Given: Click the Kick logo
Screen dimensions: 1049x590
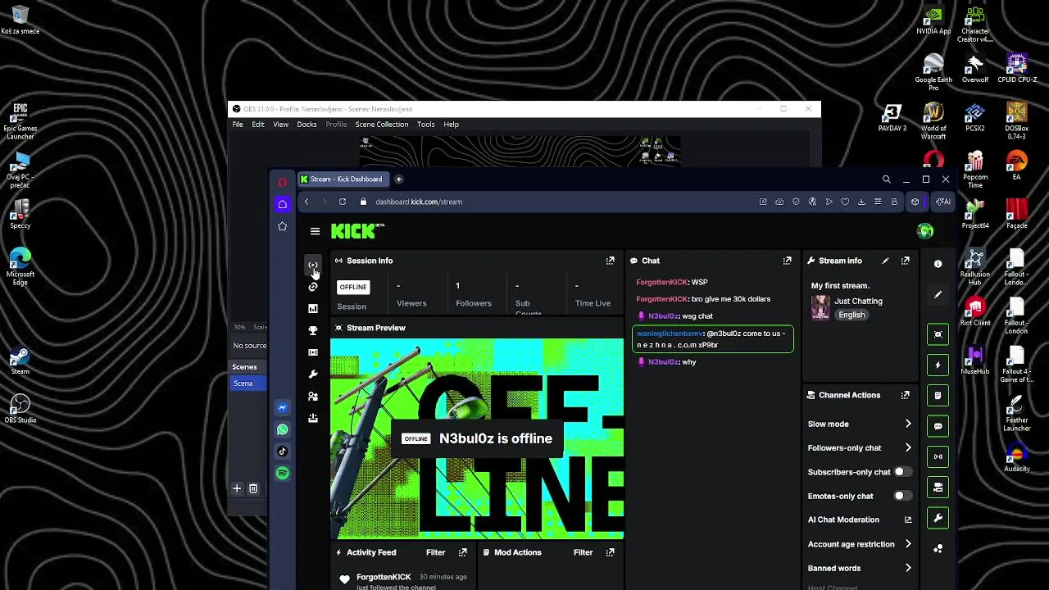Looking at the screenshot, I should click(354, 232).
